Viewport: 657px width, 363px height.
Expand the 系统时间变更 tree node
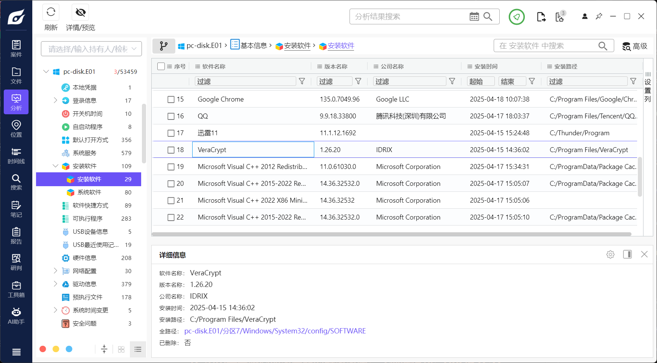[55, 310]
